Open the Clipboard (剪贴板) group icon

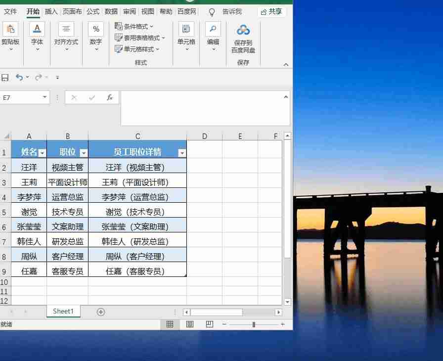10,29
